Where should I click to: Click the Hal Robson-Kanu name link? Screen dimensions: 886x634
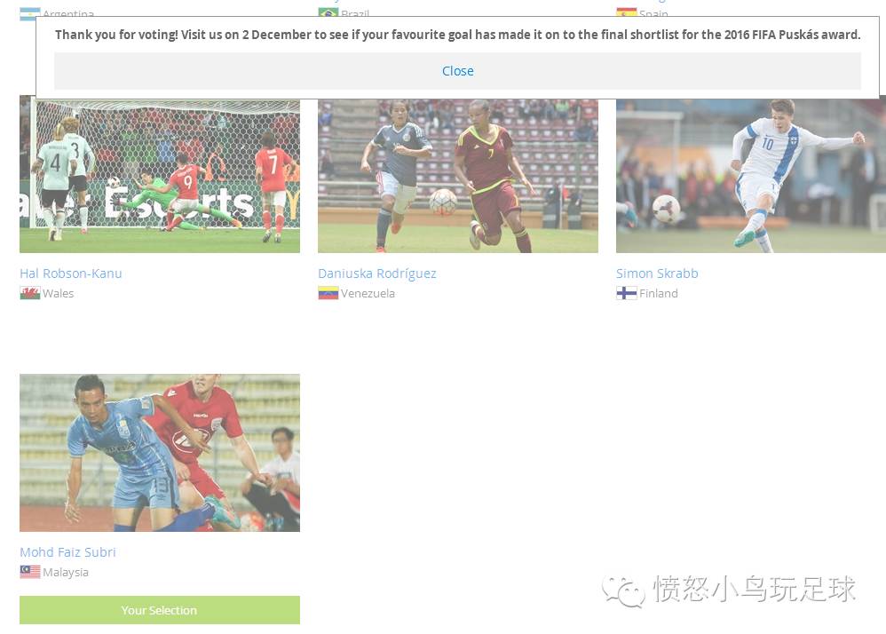71,273
